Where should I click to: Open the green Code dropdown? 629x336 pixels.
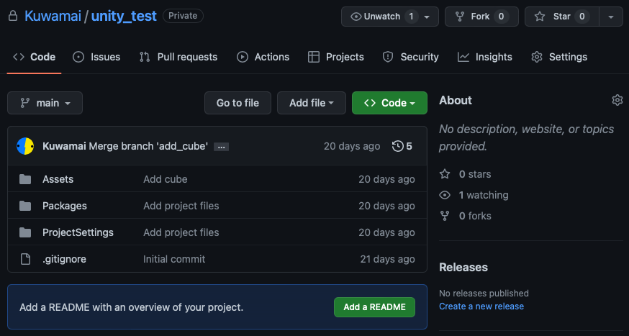[x=389, y=103]
